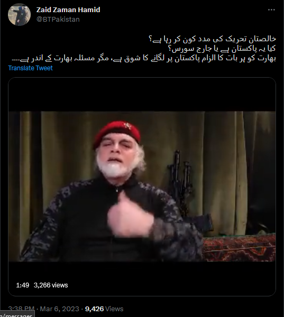The image size is (284, 317).
Task: Open the @BTPakistan handle link
Action: 58,20
